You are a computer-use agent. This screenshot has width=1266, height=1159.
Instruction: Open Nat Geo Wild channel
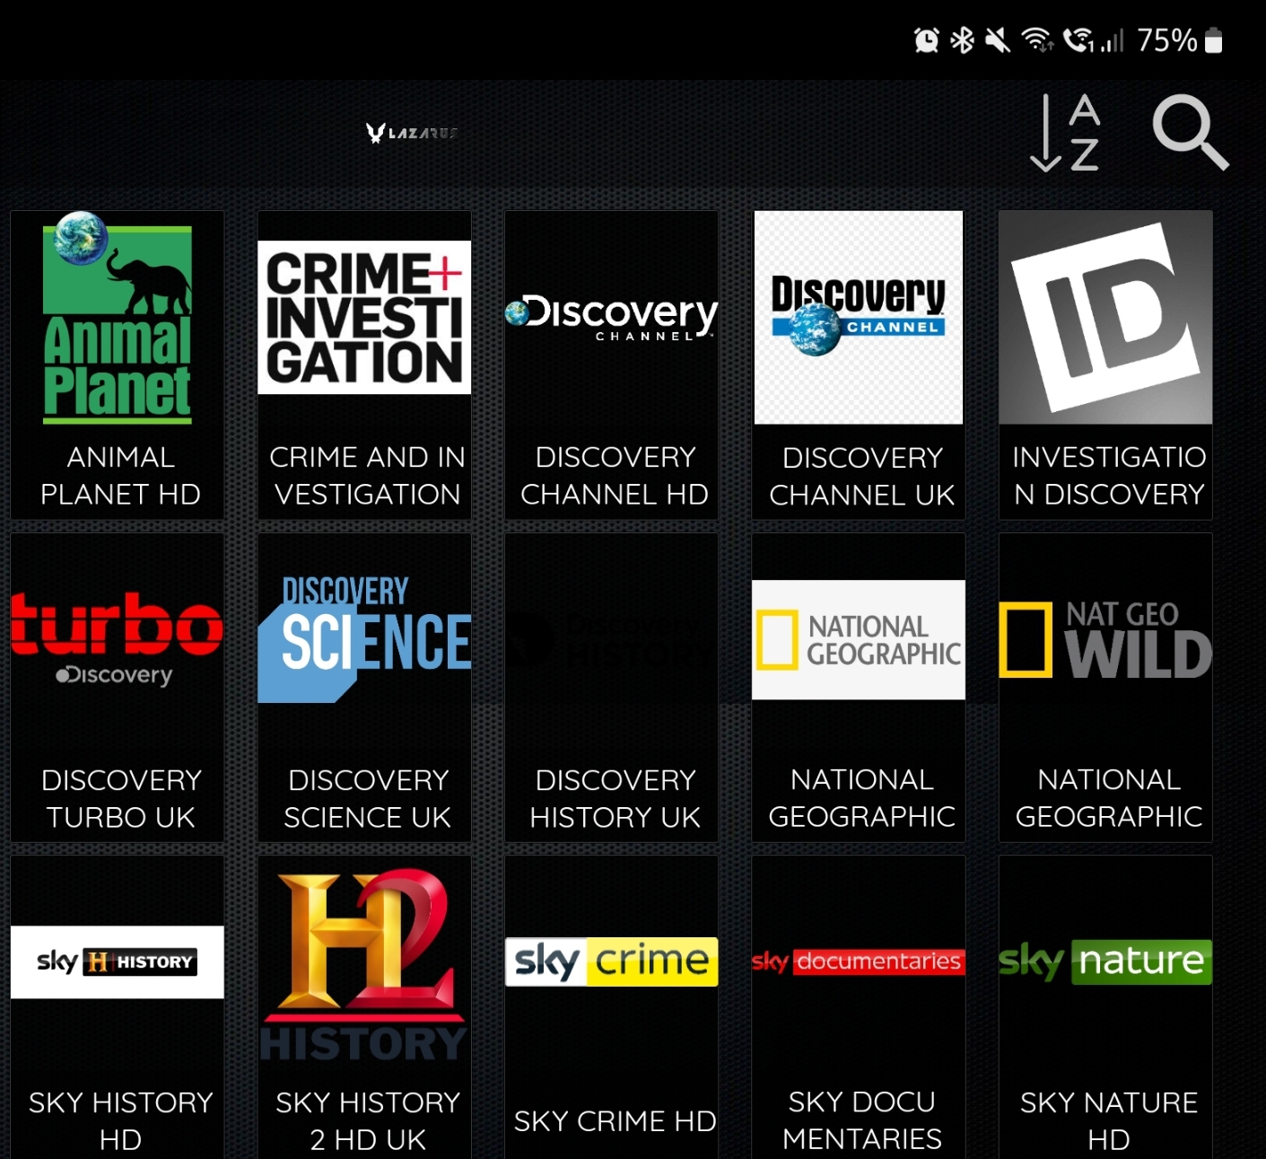pyautogui.click(x=1105, y=688)
